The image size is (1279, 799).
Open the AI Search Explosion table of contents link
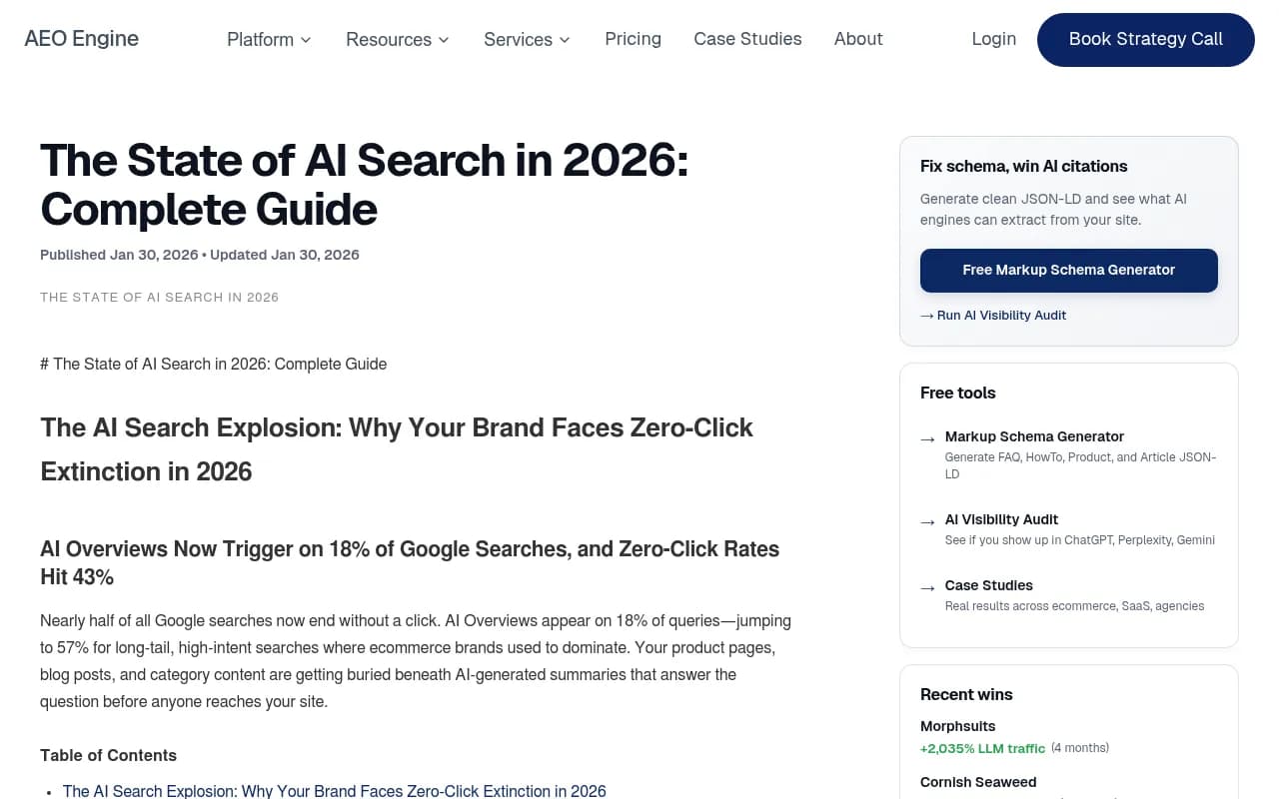[x=334, y=790]
